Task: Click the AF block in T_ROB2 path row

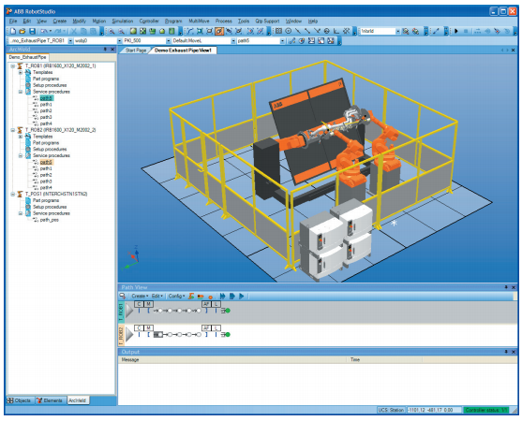Action: [206, 328]
